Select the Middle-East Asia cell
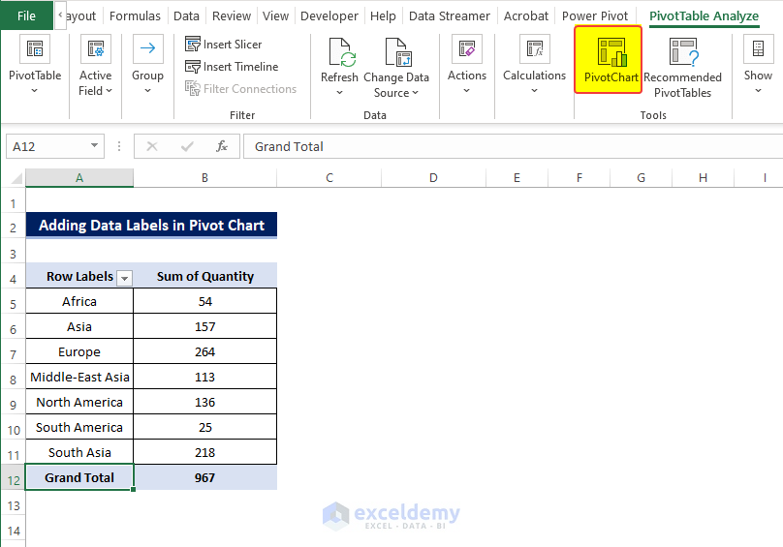Image resolution: width=783 pixels, height=547 pixels. click(x=79, y=377)
